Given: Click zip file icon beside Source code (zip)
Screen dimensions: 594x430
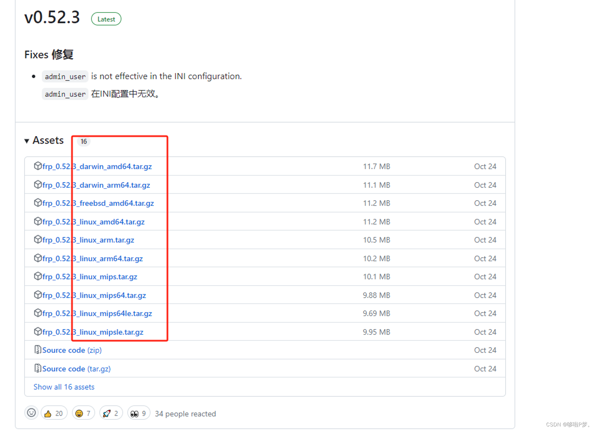Looking at the screenshot, I should pyautogui.click(x=38, y=350).
